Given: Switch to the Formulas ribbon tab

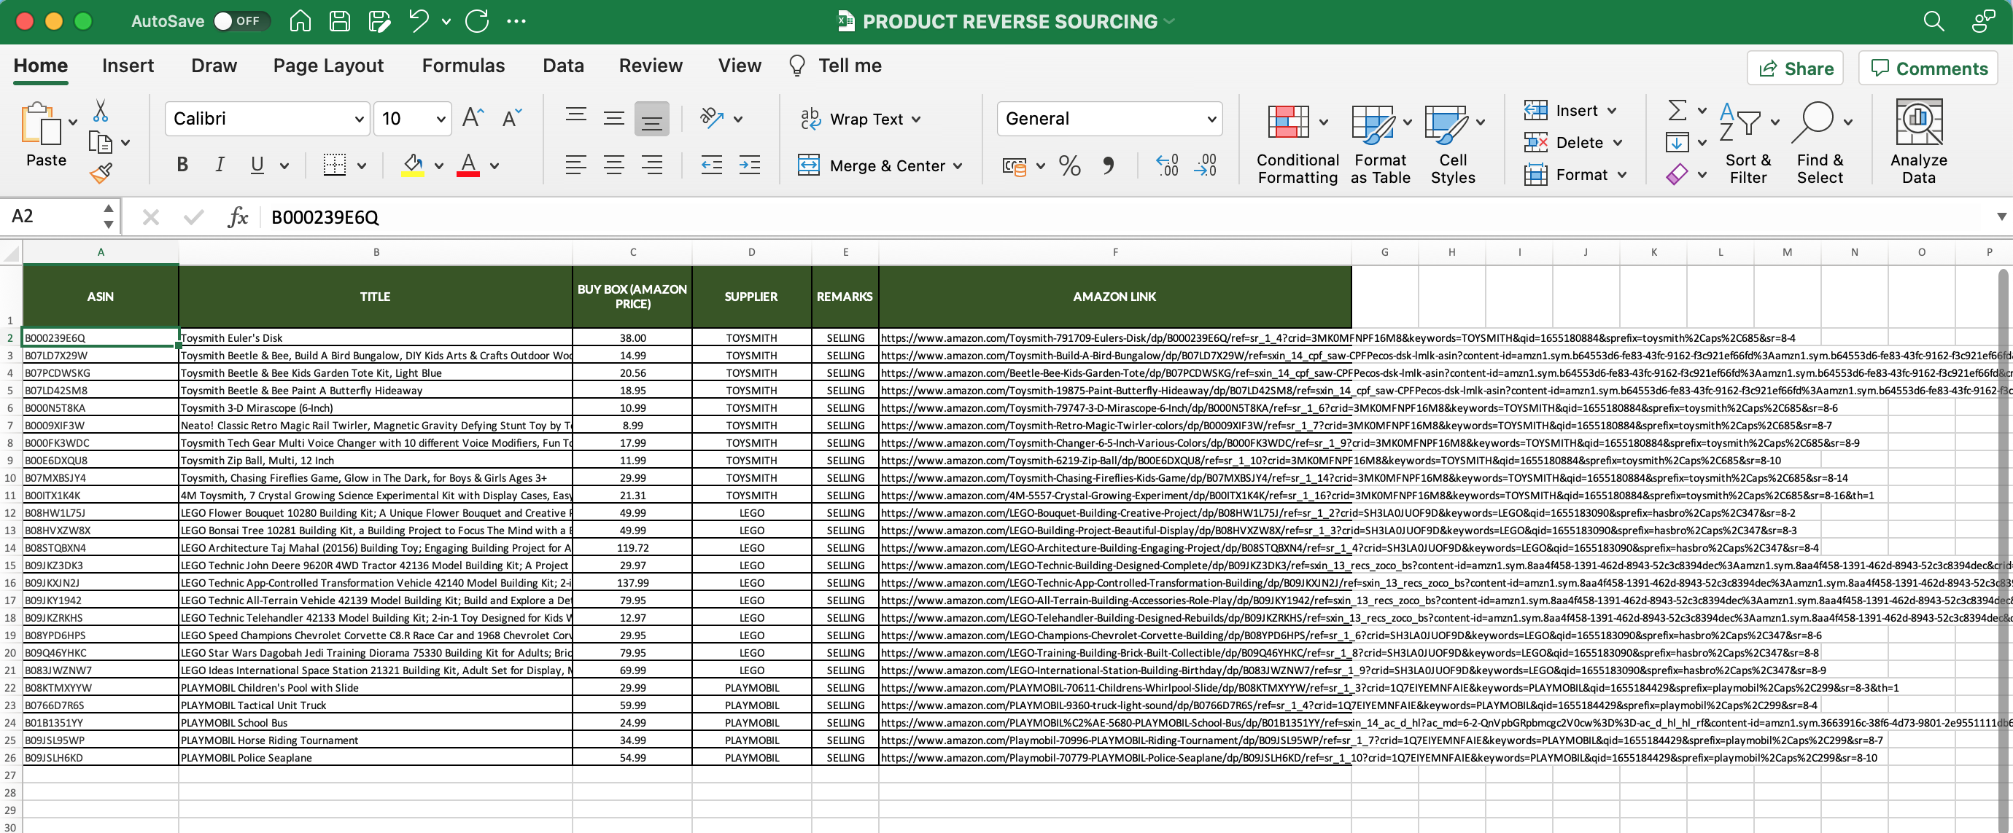Looking at the screenshot, I should click(462, 66).
